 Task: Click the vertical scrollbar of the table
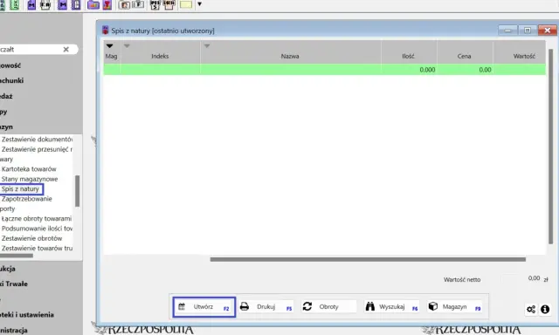click(x=550, y=146)
